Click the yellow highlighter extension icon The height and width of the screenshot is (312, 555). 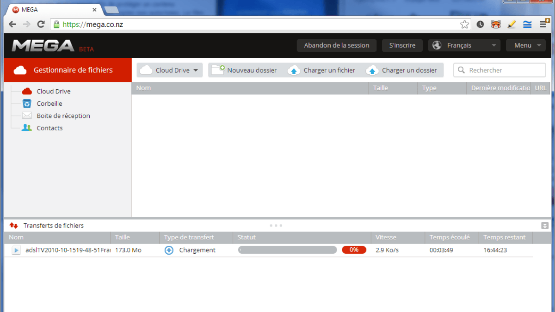click(x=512, y=24)
